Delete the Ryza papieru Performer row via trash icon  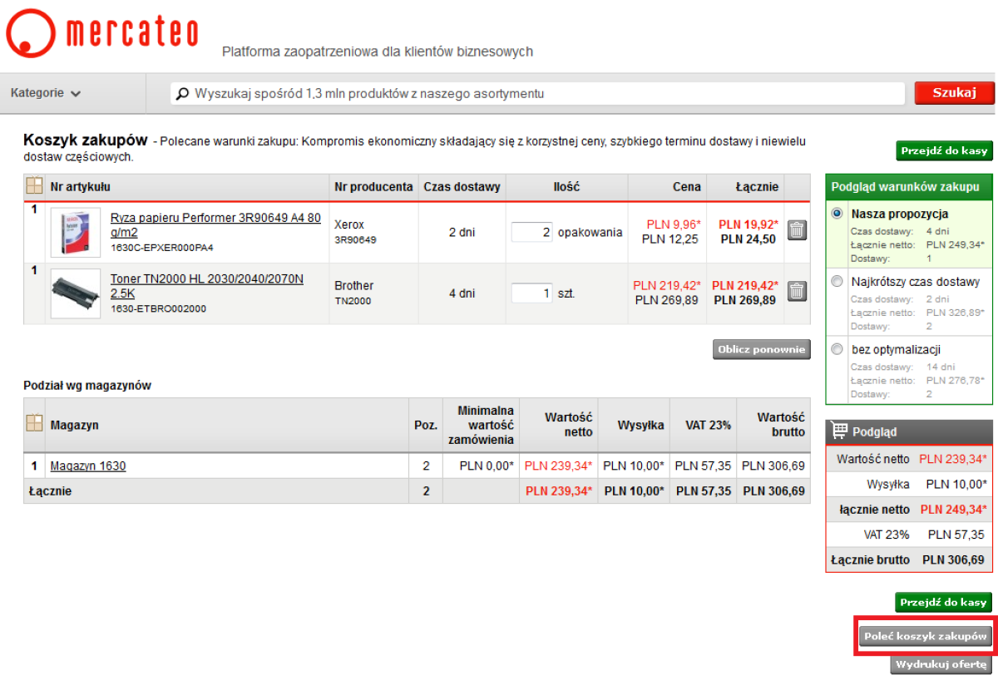797,230
